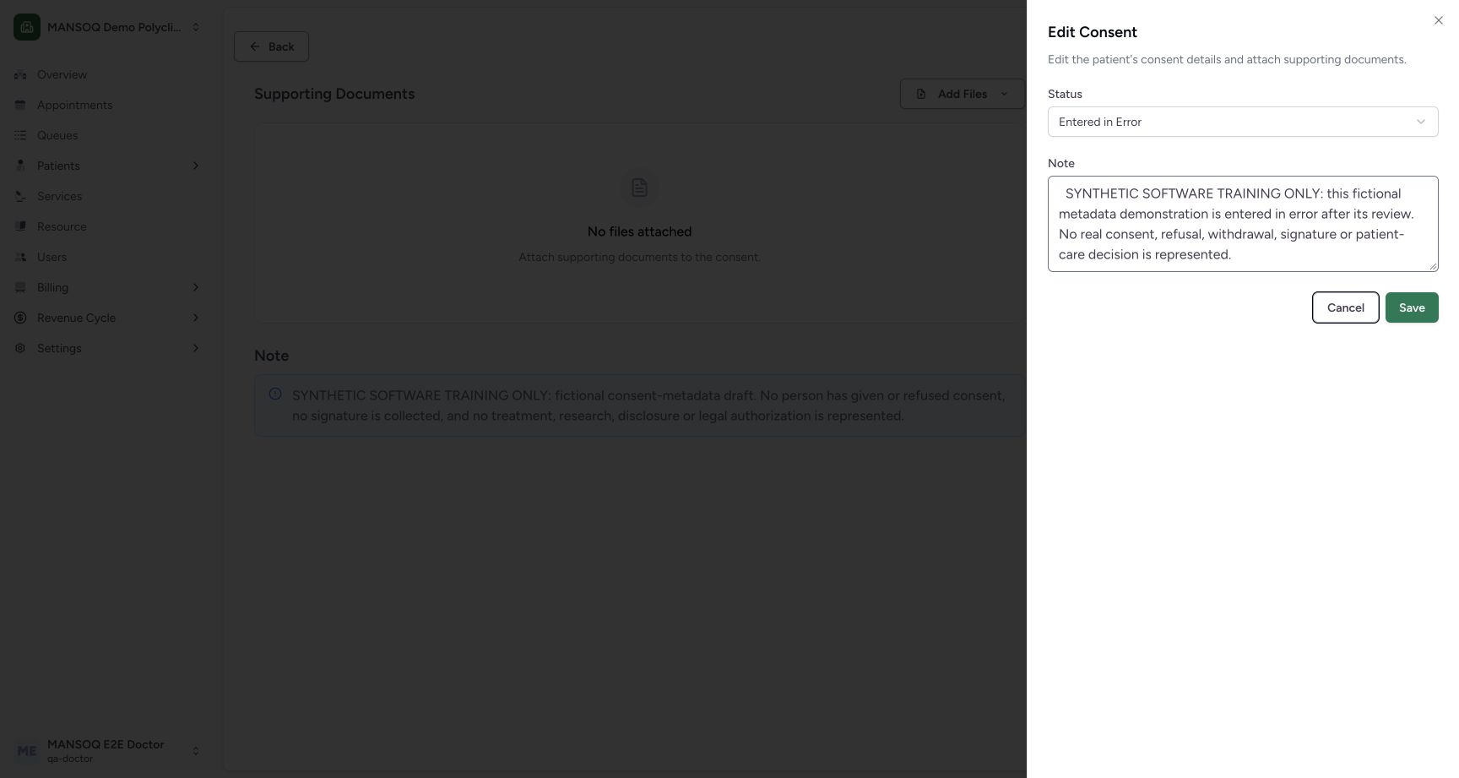This screenshot has width=1459, height=778.
Task: Click the Services icon in sidebar
Action: [20, 196]
